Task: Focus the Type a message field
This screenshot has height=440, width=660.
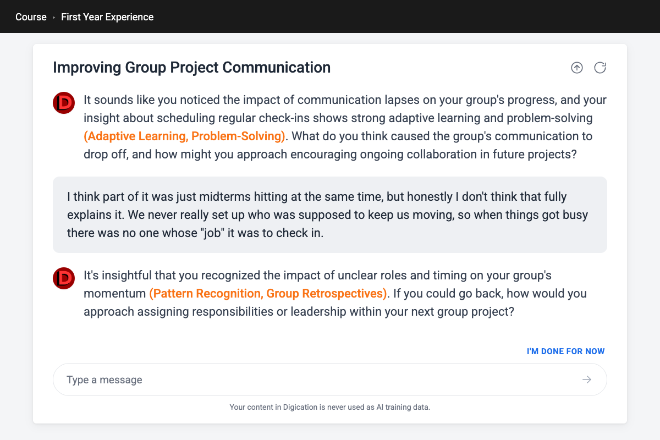Action: tap(330, 380)
